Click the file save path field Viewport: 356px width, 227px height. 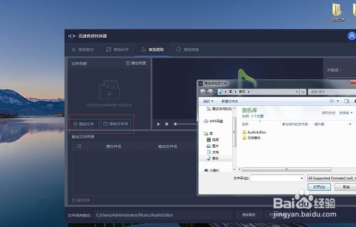click(x=163, y=215)
